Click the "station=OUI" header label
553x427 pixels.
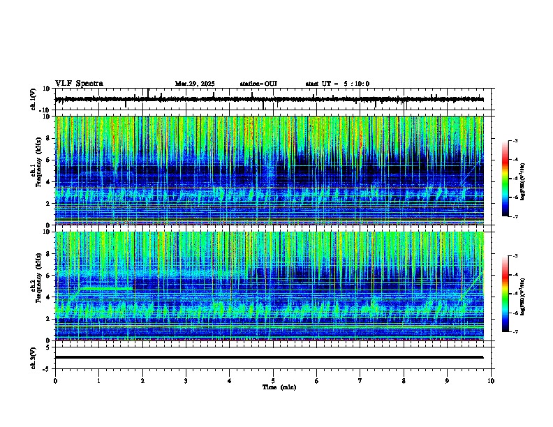click(x=258, y=84)
